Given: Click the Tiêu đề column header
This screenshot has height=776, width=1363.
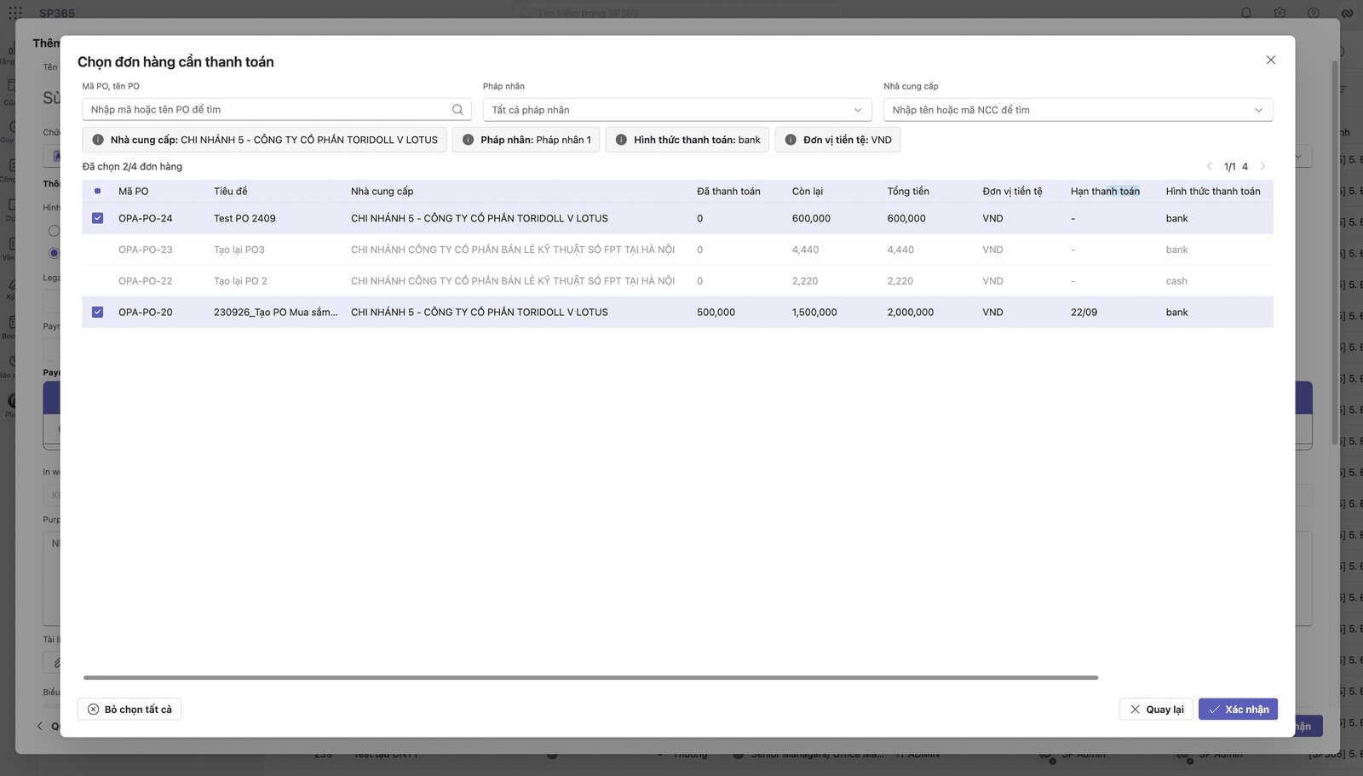Looking at the screenshot, I should click(231, 192).
